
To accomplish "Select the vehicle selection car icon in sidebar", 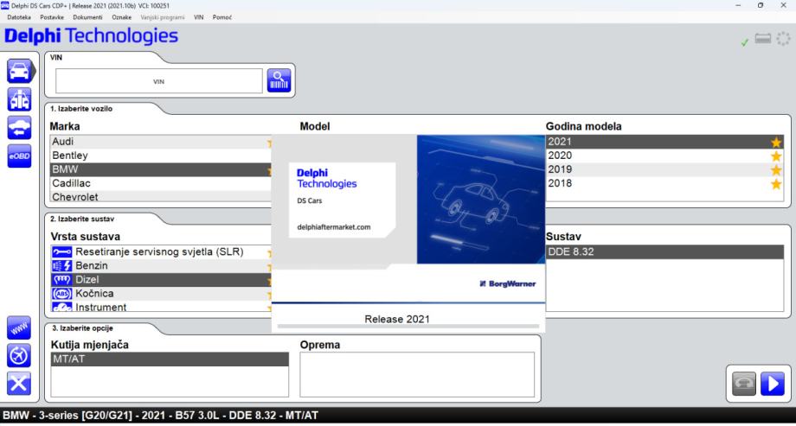I will 19,72.
